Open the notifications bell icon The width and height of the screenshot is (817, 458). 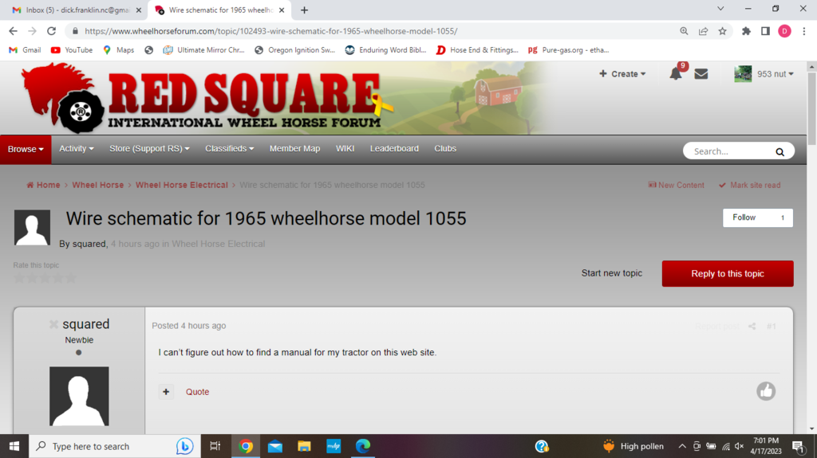coord(676,74)
